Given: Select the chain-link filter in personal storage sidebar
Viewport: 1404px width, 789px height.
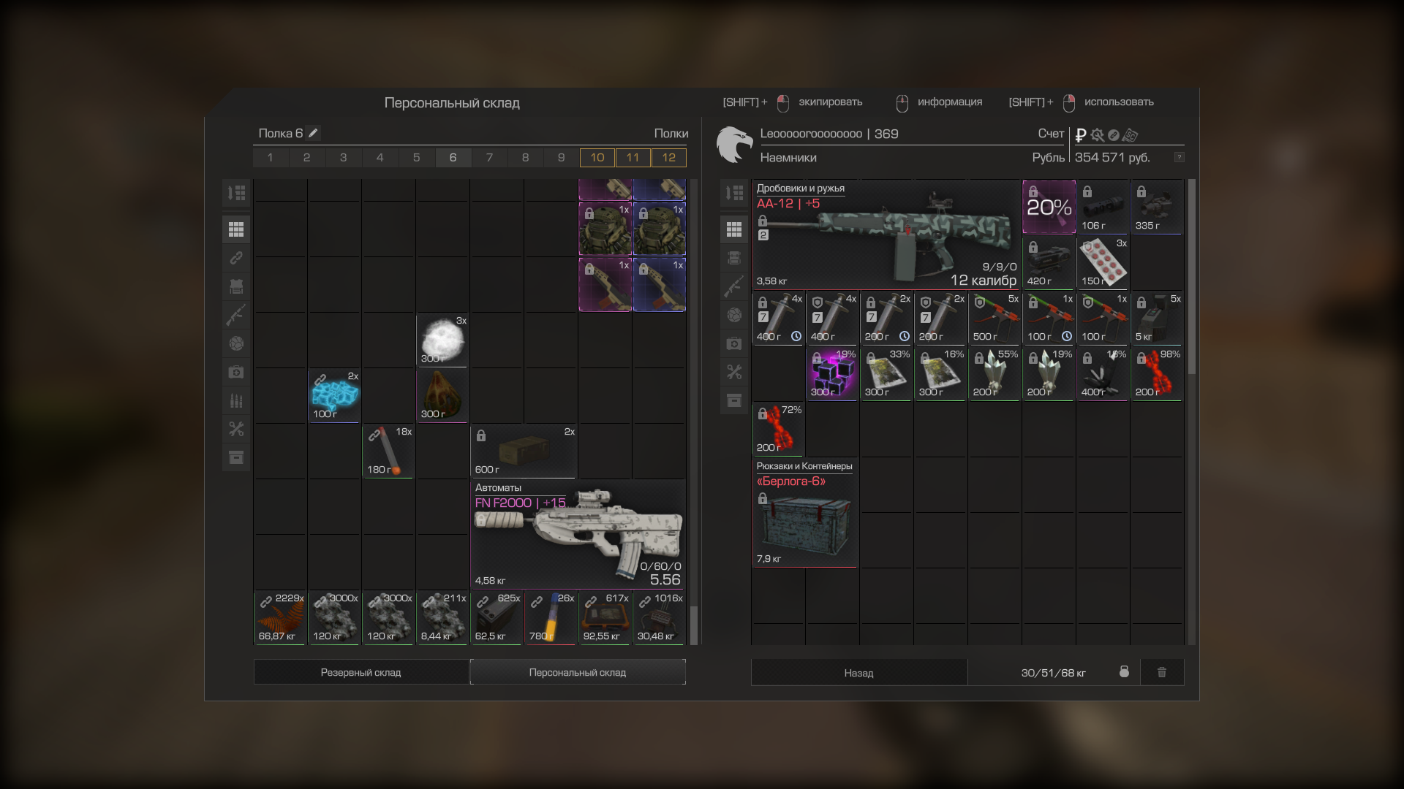Looking at the screenshot, I should pyautogui.click(x=236, y=258).
